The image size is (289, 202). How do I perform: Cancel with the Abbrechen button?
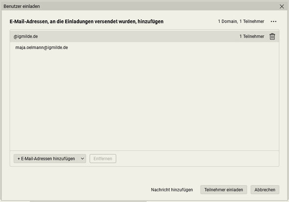pos(265,189)
